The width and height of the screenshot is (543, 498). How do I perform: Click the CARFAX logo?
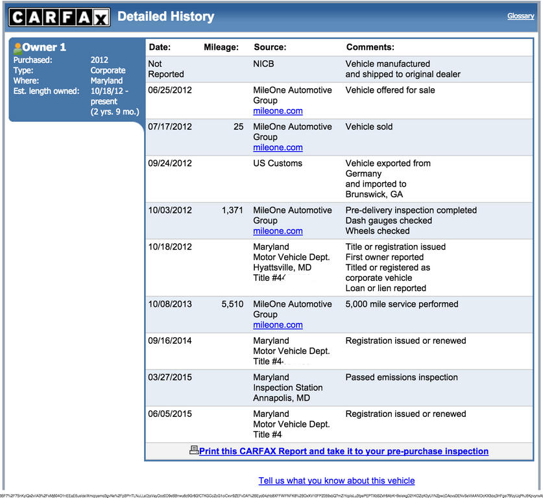(x=59, y=17)
